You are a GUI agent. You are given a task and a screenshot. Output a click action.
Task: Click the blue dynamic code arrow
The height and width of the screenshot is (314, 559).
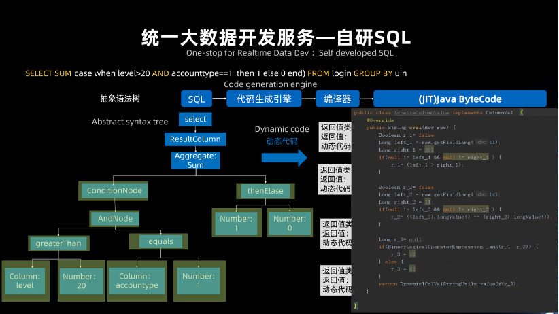click(284, 158)
